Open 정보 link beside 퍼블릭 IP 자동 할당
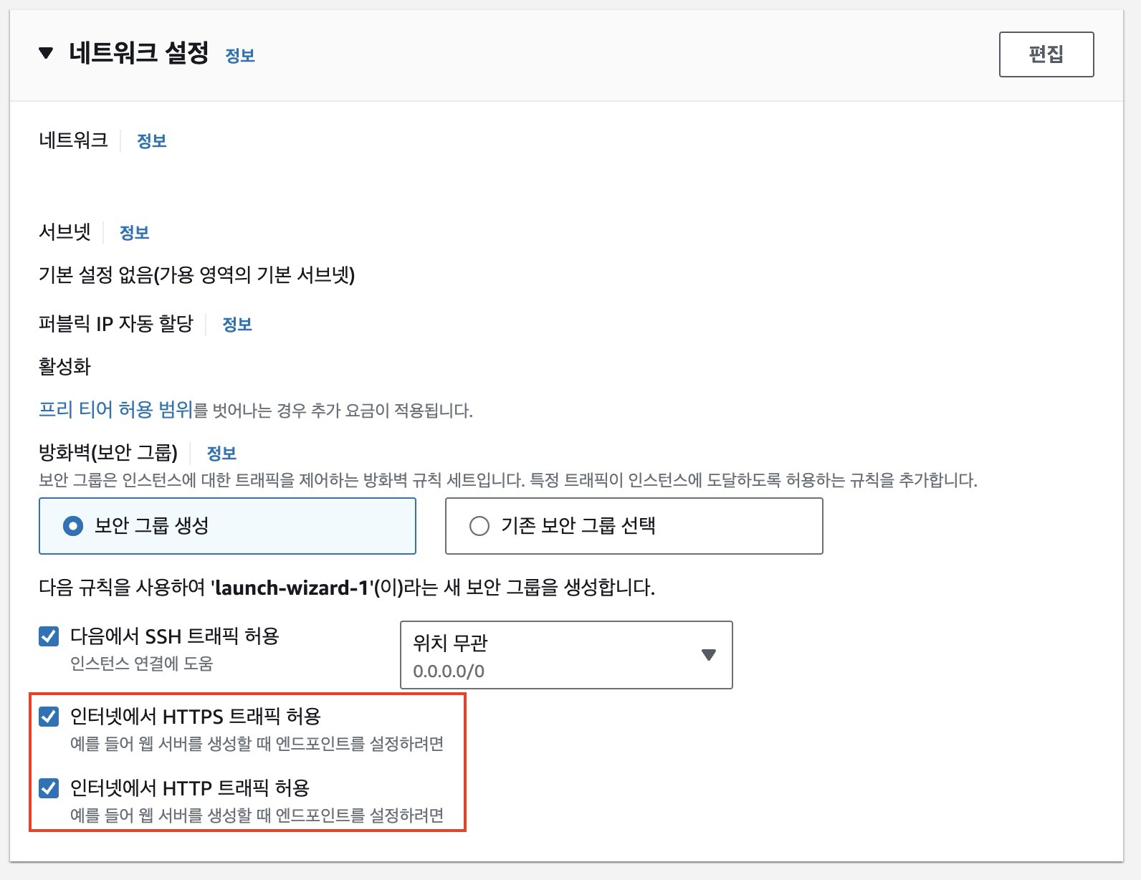1141x880 pixels. pyautogui.click(x=237, y=325)
